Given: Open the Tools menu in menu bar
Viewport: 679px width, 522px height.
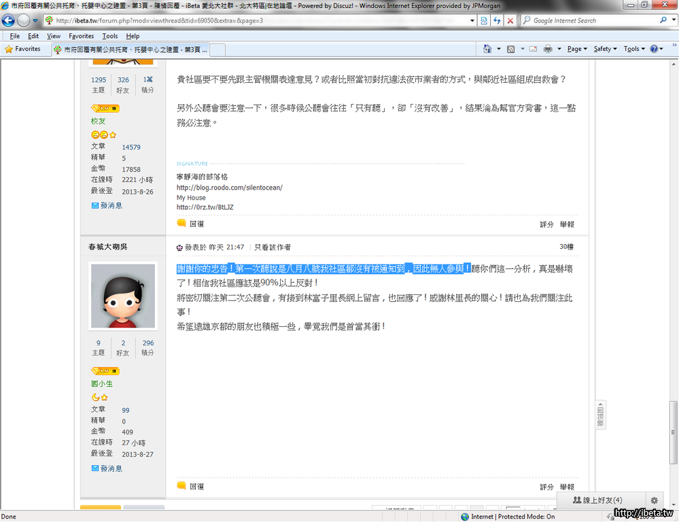Looking at the screenshot, I should pos(109,36).
